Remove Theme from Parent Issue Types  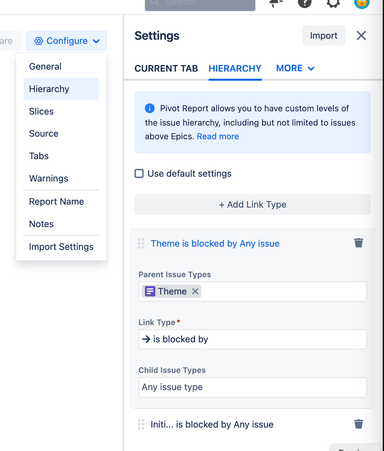point(195,291)
